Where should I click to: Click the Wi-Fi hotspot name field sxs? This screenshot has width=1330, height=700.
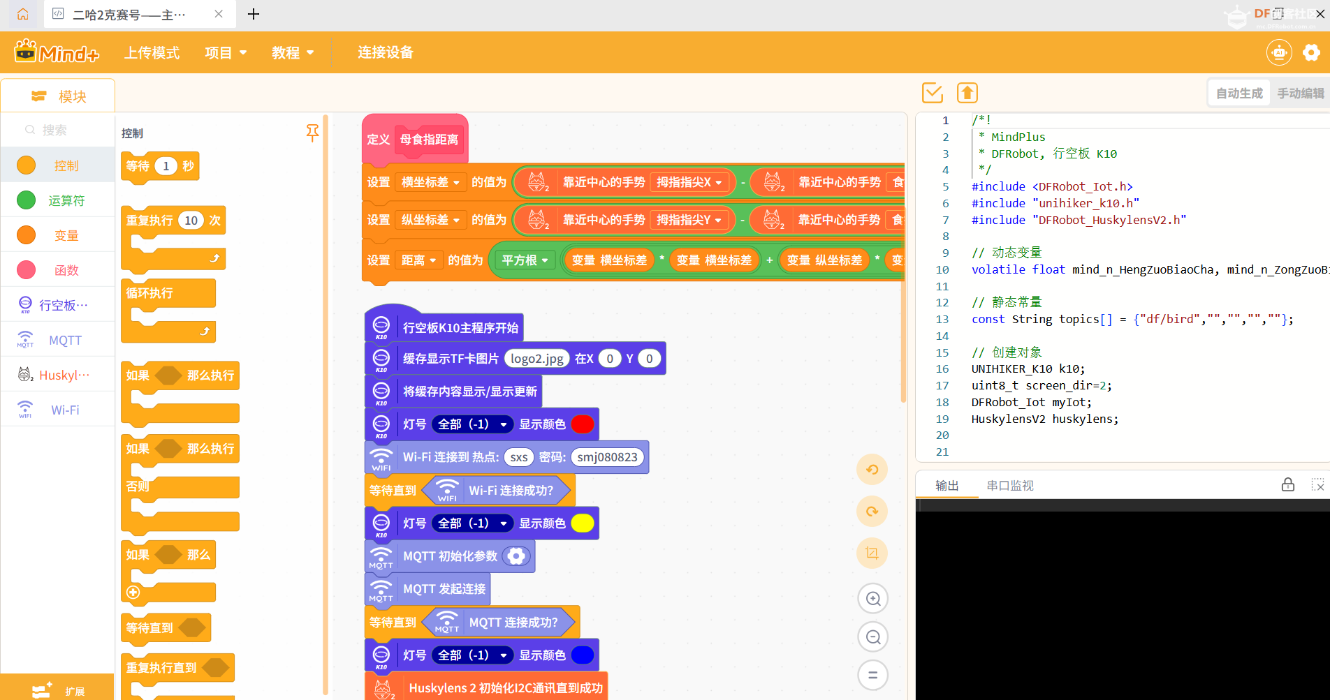(x=519, y=457)
